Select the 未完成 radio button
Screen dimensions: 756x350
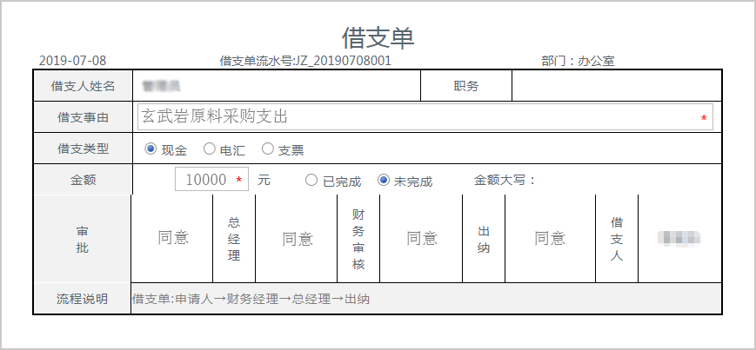click(384, 180)
